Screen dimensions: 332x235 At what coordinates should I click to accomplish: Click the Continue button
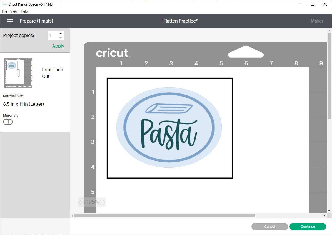[308, 226]
